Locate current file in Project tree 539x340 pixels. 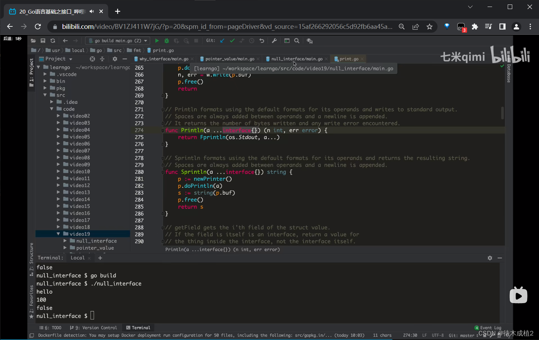pos(92,59)
